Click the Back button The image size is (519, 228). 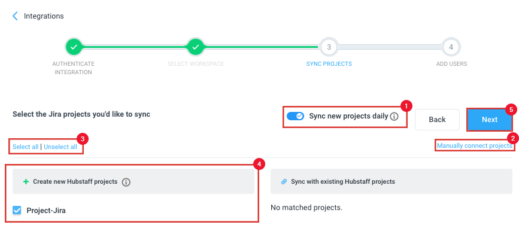pos(437,120)
